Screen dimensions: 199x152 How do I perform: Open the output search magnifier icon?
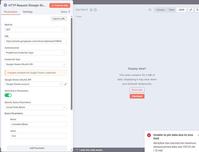click(x=150, y=10)
